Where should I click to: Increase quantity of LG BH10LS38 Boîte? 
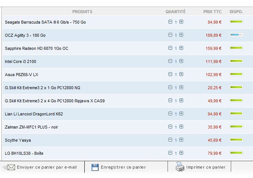tap(181, 153)
